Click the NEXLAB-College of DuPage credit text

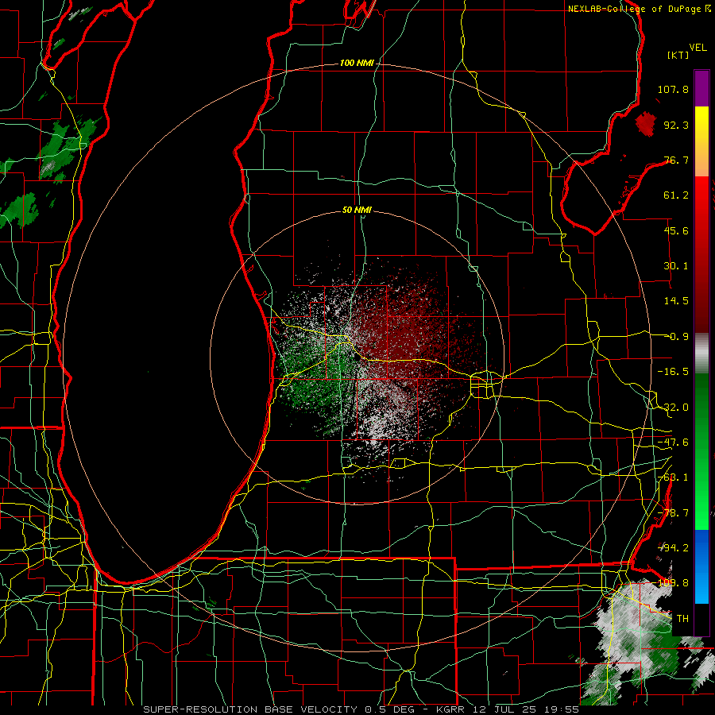pyautogui.click(x=635, y=9)
